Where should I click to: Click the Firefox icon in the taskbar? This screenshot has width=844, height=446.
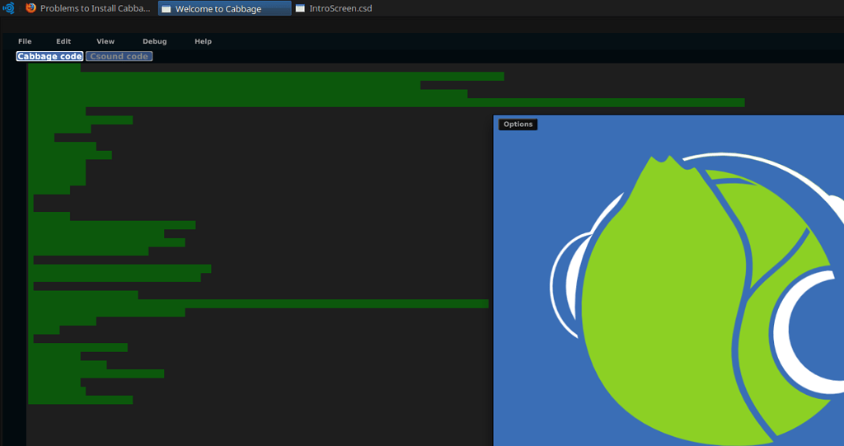(30, 8)
